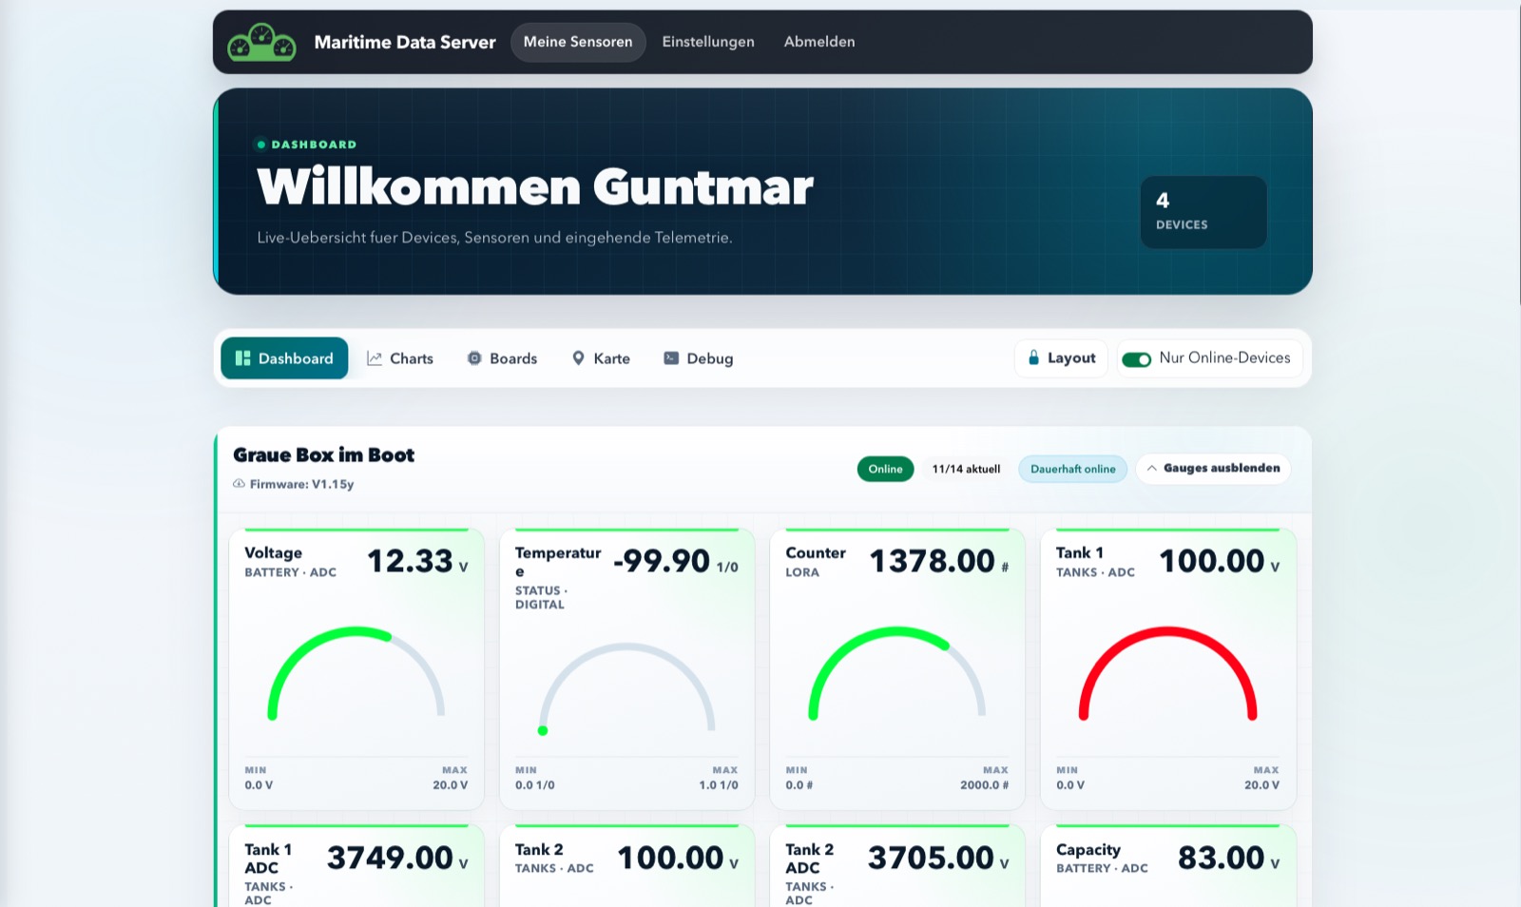Click the Graue Box im Boot heading
Screen dimensions: 1521x907
(x=324, y=454)
